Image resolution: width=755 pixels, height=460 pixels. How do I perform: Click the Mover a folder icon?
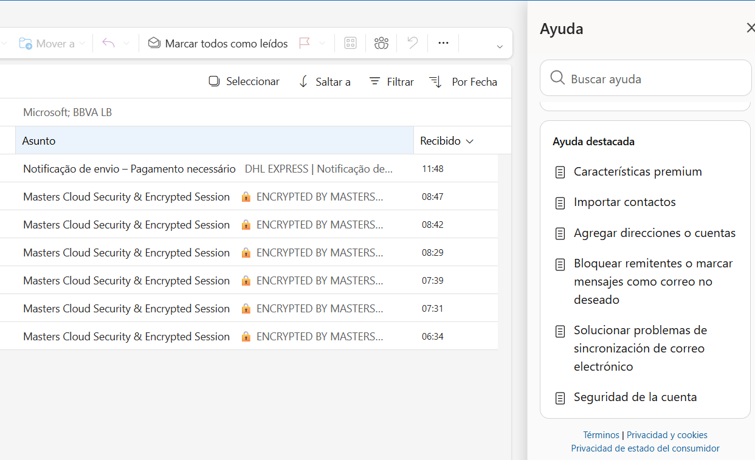point(26,44)
